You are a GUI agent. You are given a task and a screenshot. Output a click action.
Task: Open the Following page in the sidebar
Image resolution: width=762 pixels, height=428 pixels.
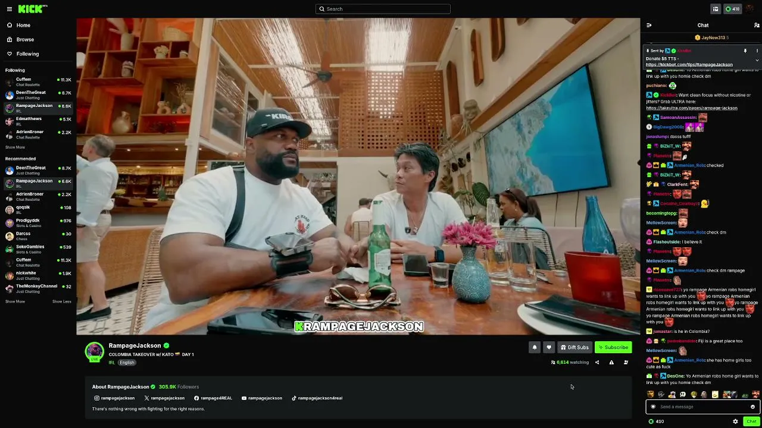pyautogui.click(x=23, y=53)
